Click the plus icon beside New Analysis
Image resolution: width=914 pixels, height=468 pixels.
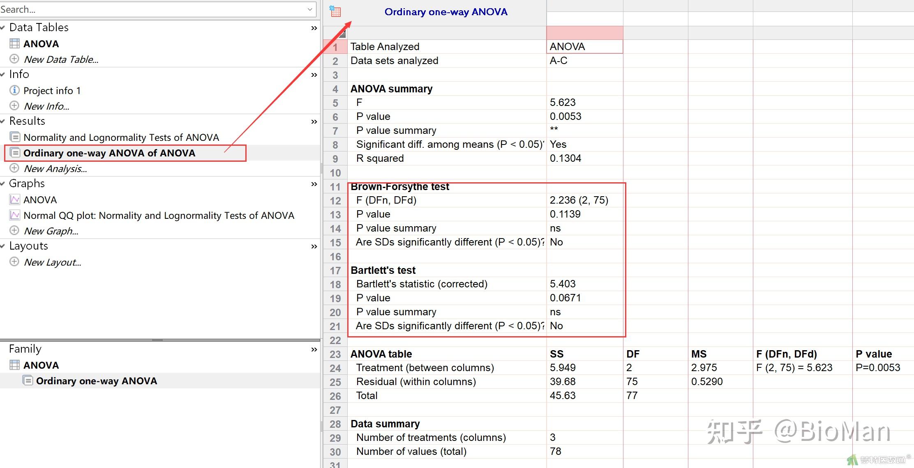pyautogui.click(x=14, y=168)
